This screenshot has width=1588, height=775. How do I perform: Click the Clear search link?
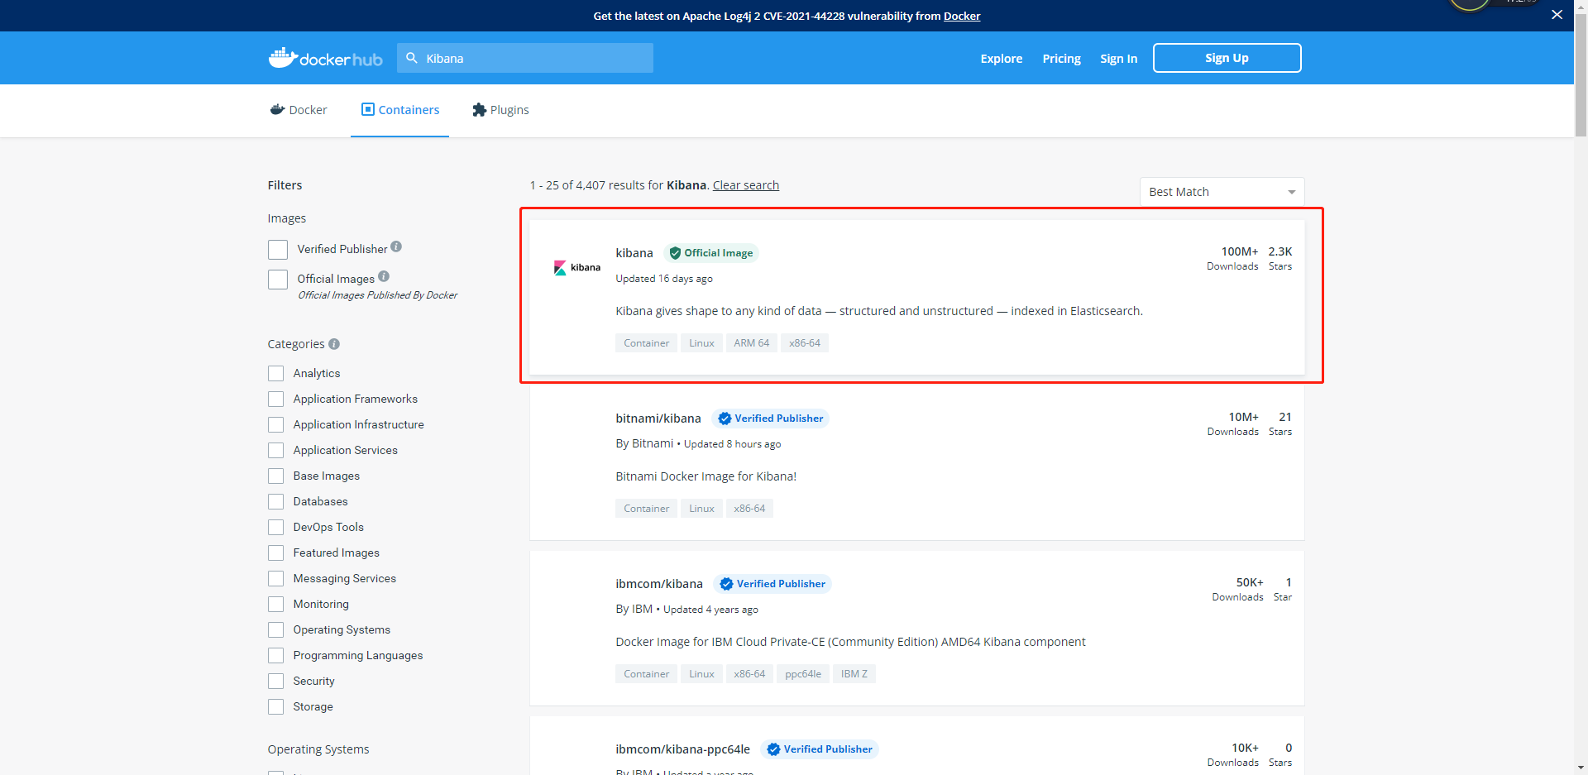[x=746, y=185]
